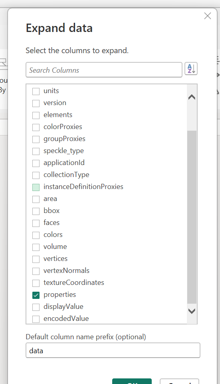Check the textureCoordinates checkbox
The width and height of the screenshot is (220, 384).
36,283
